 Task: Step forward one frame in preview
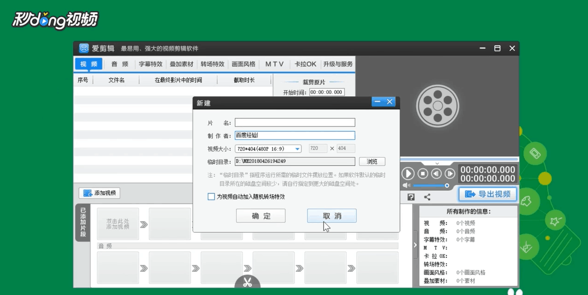click(449, 174)
